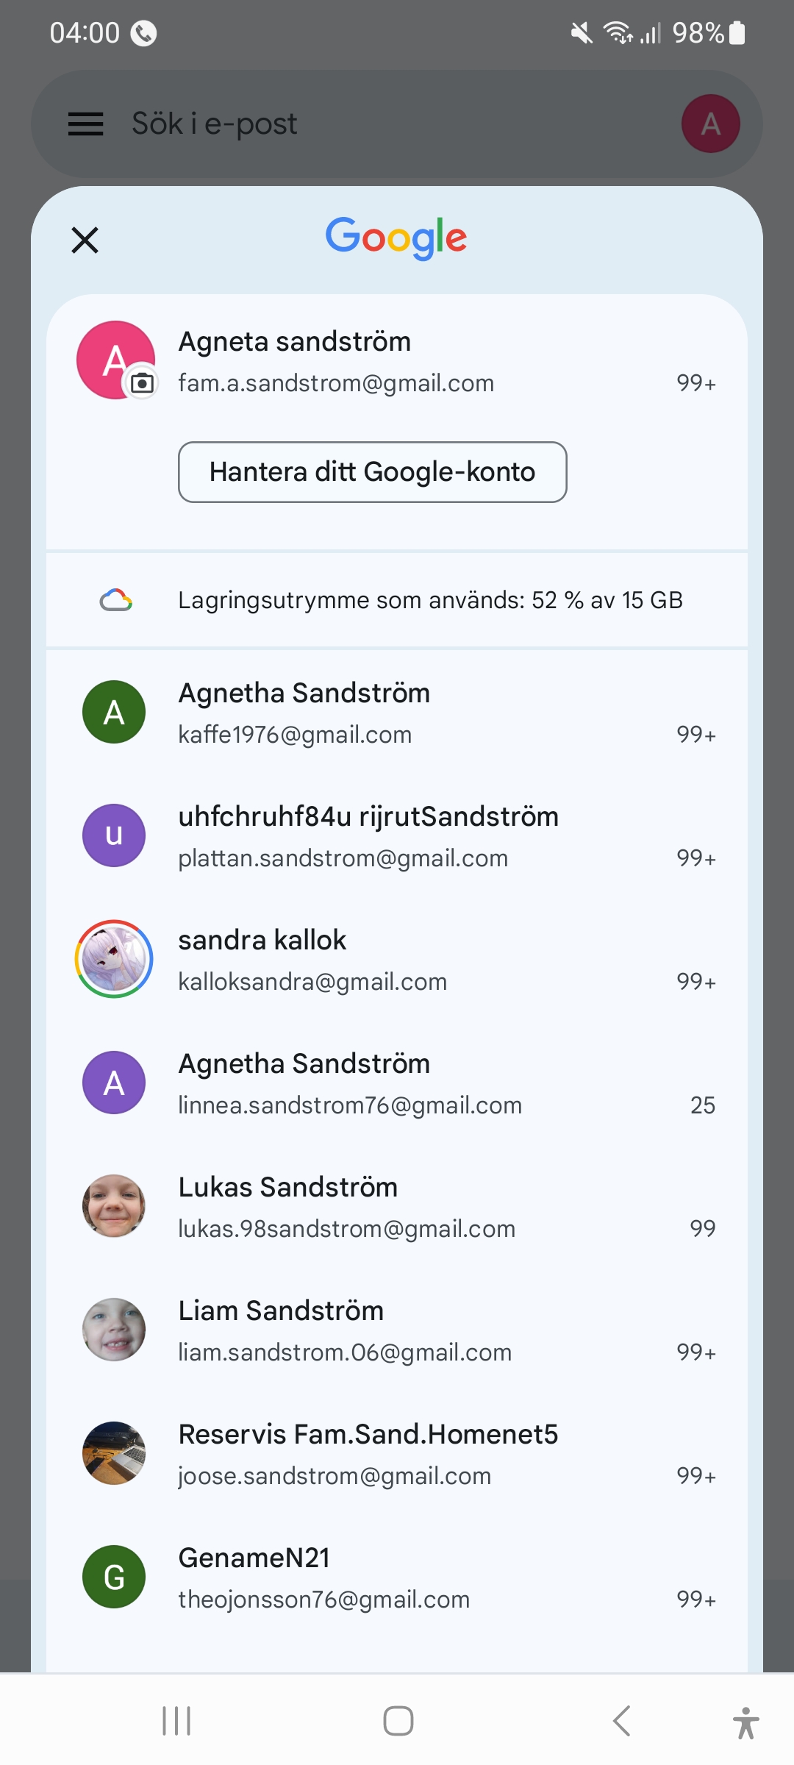Close the Google account switcher panel
Screen dimensions: 794x1765
85,240
